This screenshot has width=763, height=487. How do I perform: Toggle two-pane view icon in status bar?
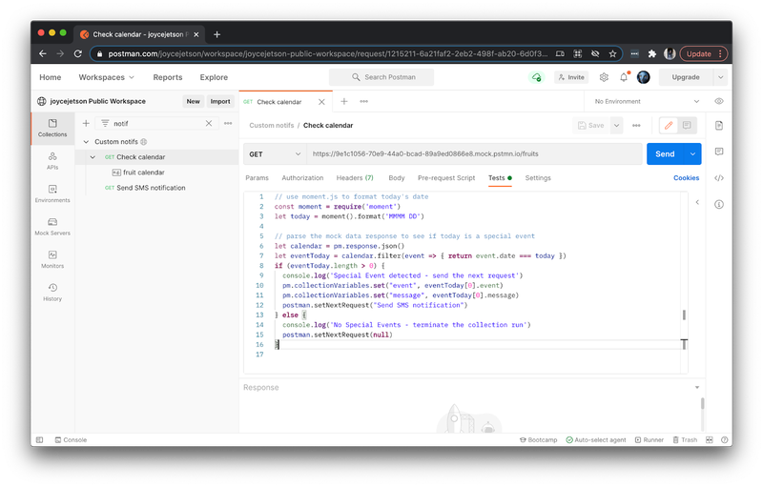tap(710, 440)
